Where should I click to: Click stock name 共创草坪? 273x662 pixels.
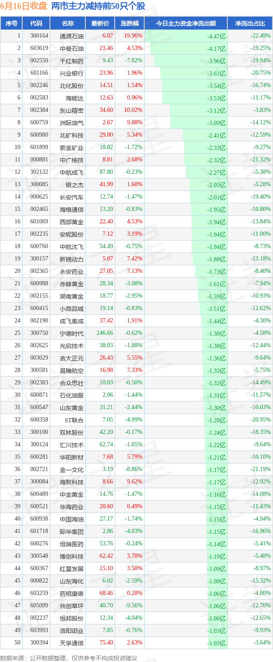click(72, 606)
